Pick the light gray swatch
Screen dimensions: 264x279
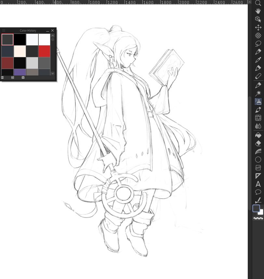click(32, 63)
